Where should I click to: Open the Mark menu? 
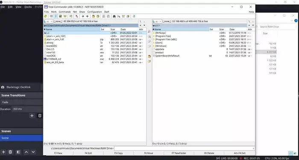54,12
